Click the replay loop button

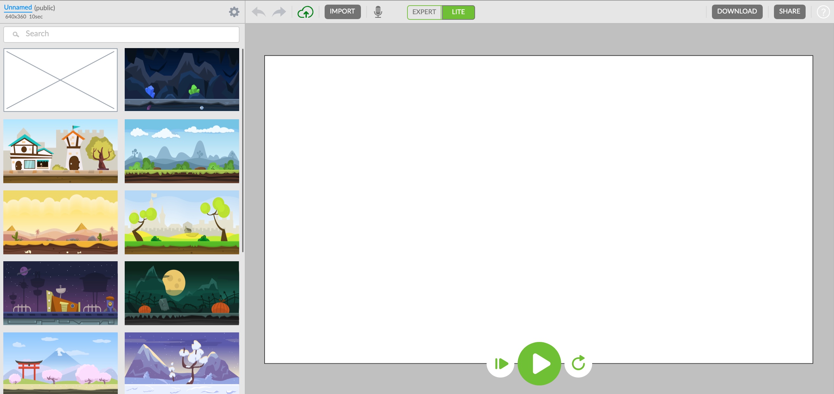tap(578, 363)
